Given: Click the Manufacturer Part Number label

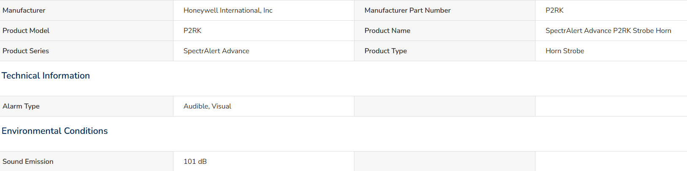Looking at the screenshot, I should coord(408,10).
